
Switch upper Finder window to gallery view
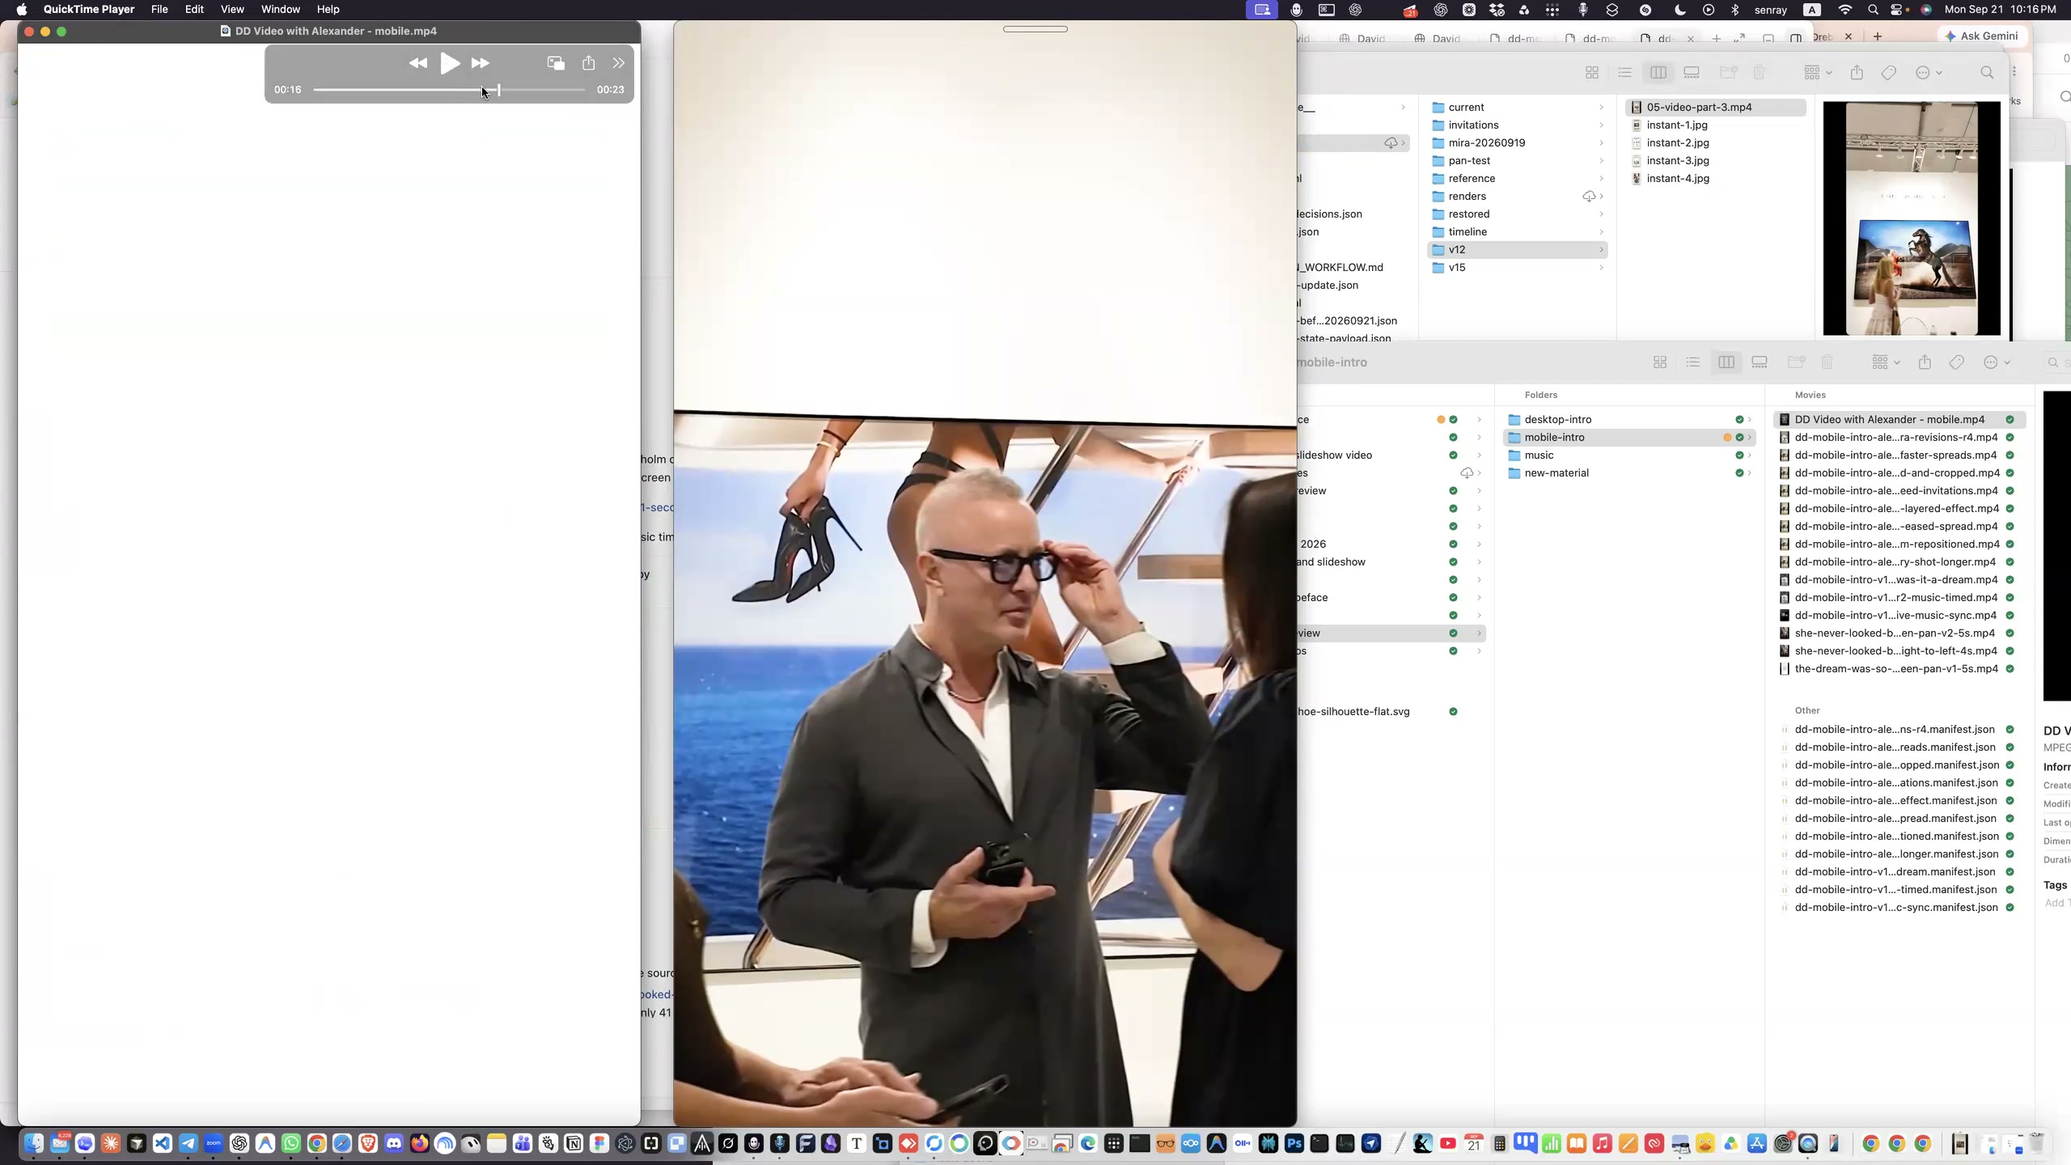coord(1692,73)
